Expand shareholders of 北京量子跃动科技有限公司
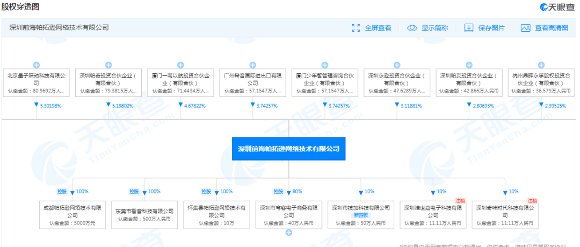This screenshot has height=247, width=580. (37, 65)
